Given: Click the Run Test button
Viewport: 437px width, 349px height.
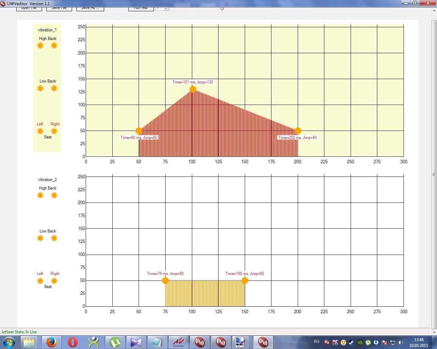Looking at the screenshot, I should click(x=141, y=9).
